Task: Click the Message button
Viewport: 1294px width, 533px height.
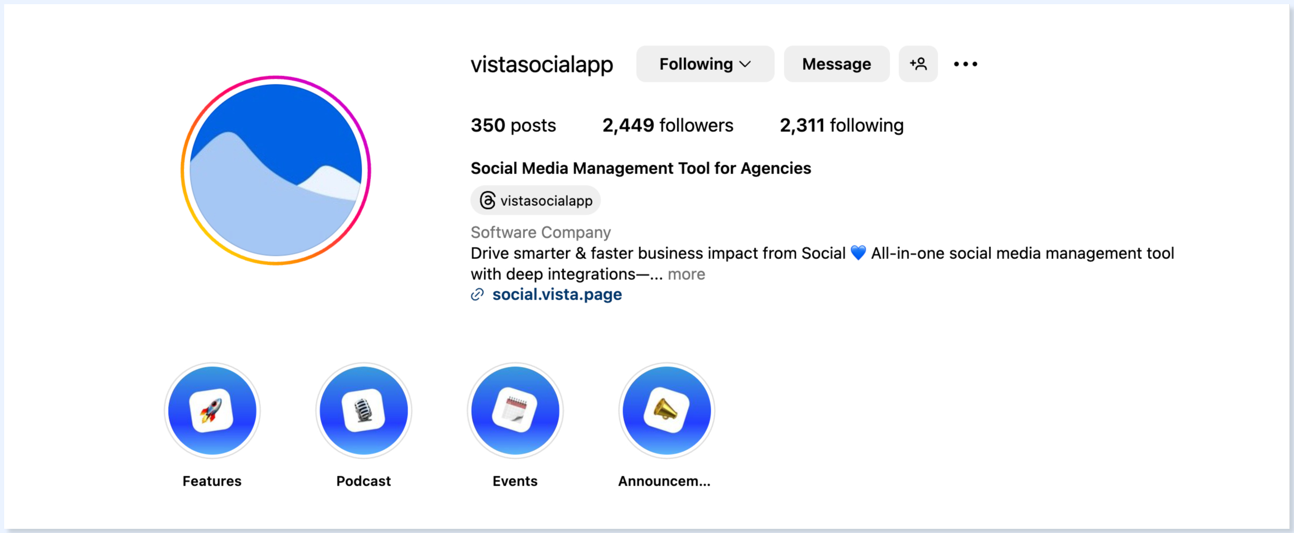Action: point(836,64)
